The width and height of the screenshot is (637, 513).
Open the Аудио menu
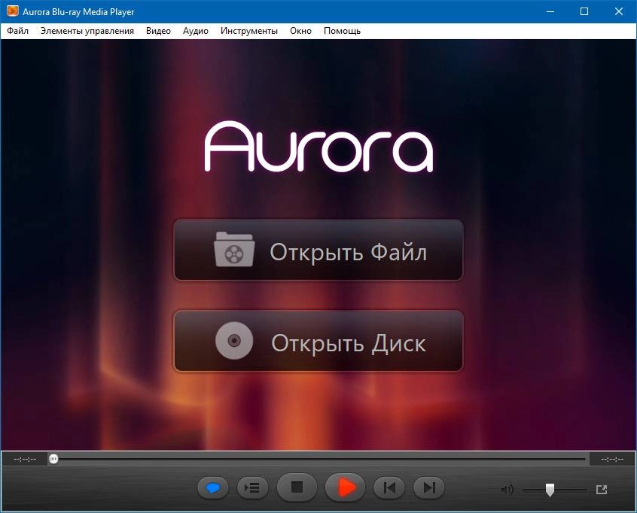(196, 31)
